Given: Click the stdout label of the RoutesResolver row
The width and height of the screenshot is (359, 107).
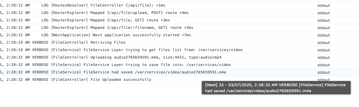Looking at the screenshot, I should pyautogui.click(x=323, y=5).
